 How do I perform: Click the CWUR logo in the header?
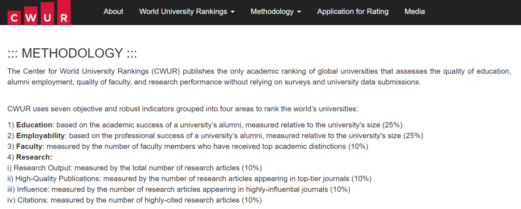coord(39,12)
